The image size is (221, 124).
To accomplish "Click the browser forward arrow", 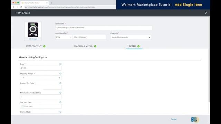I will point(18,7).
